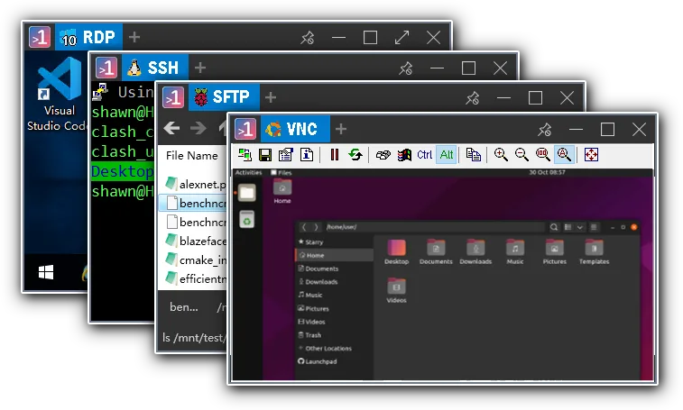Image resolution: width=683 pixels, height=410 pixels.
Task: Click file manager back chevron
Action: (304, 227)
